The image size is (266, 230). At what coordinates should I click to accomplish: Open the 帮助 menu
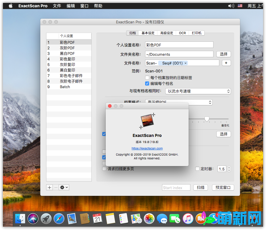[98, 6]
